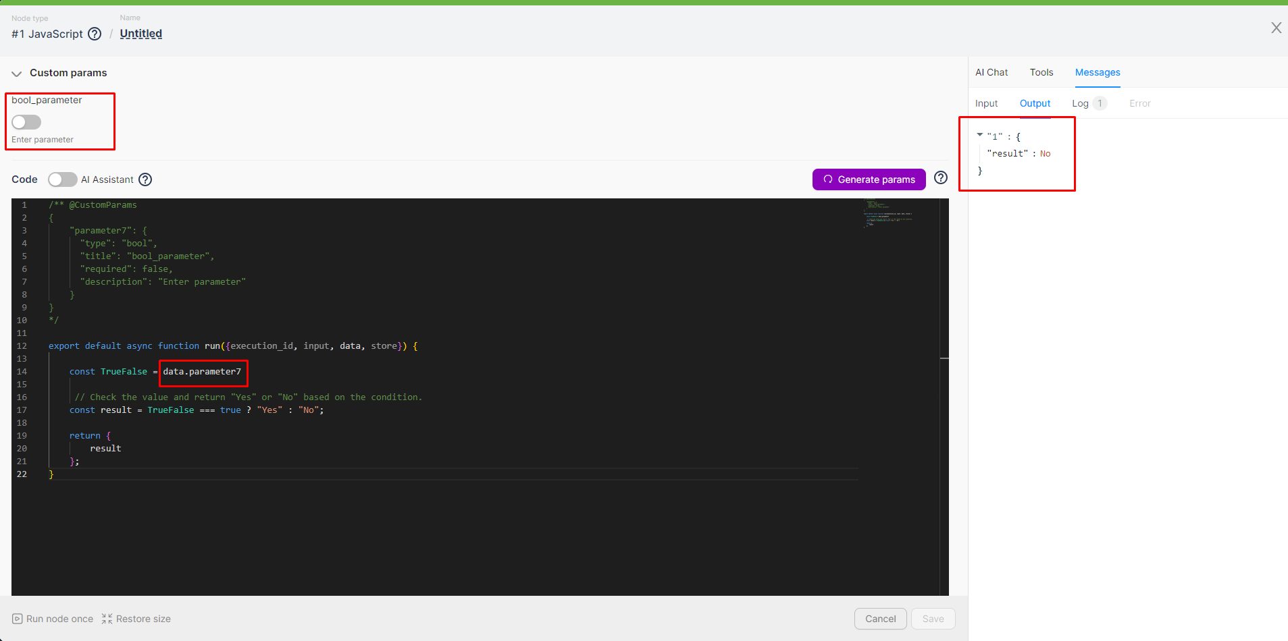This screenshot has height=641, width=1288.
Task: Click the code minimap preview
Action: pyautogui.click(x=887, y=213)
